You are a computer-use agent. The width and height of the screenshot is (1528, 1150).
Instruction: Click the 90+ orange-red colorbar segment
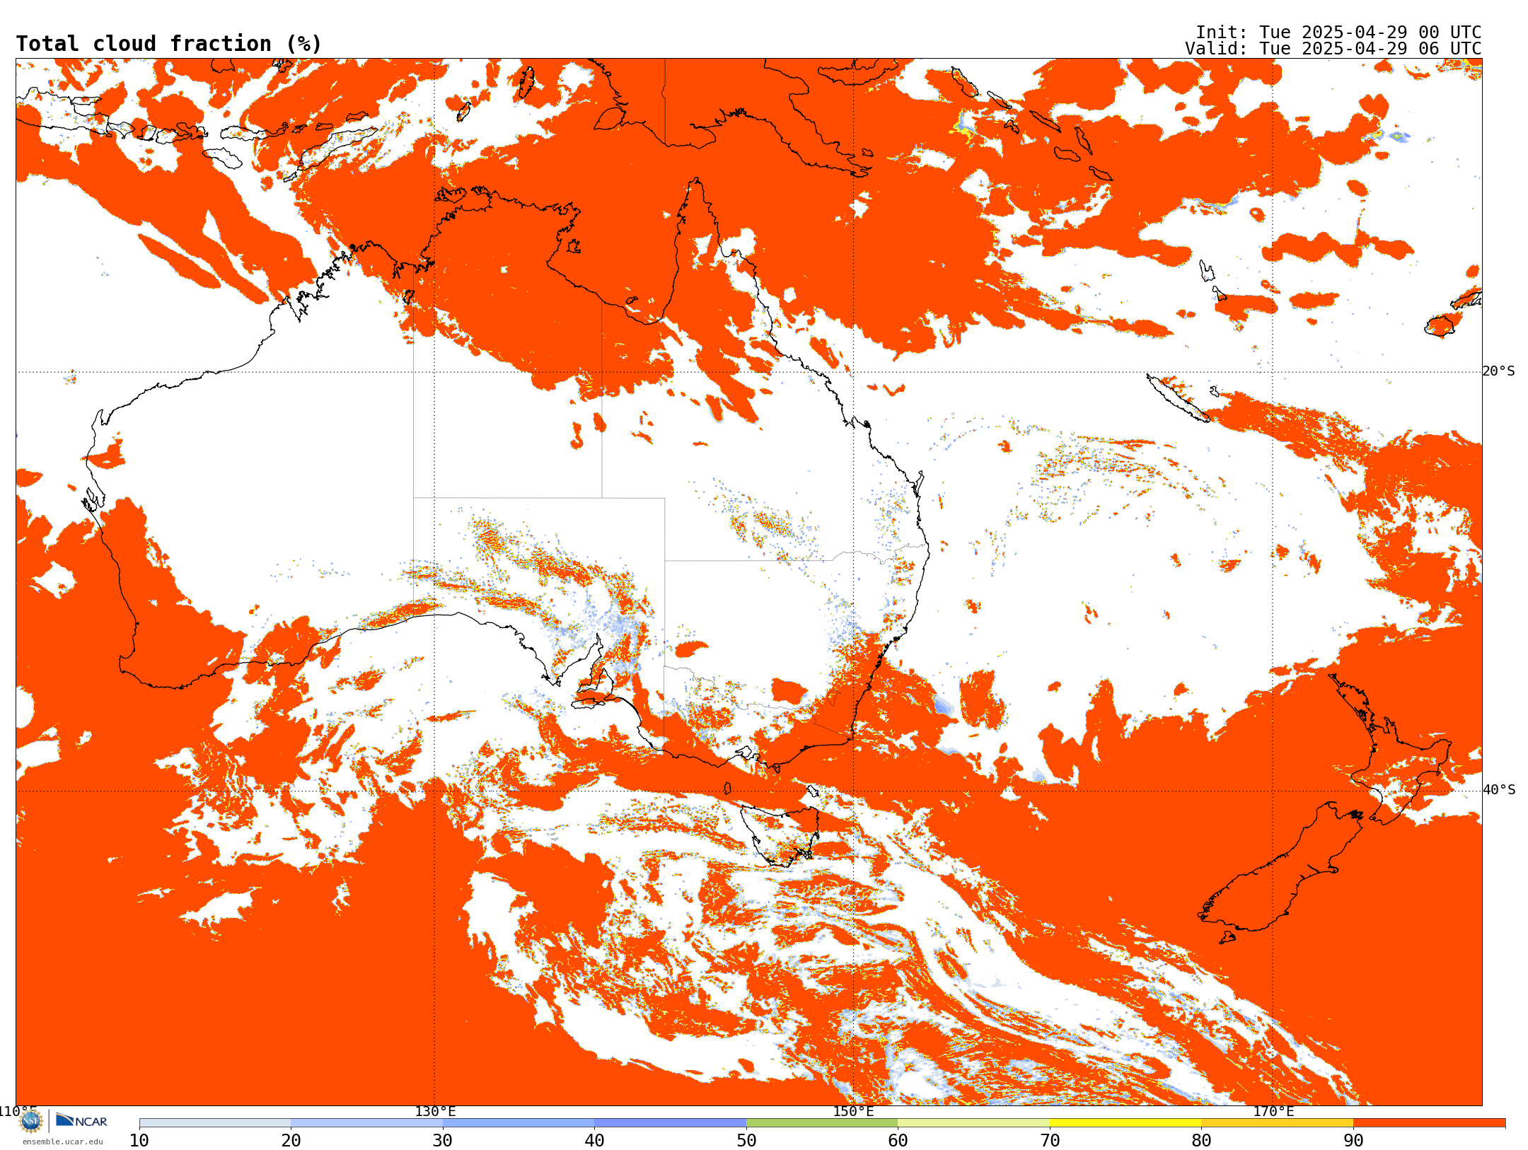pyautogui.click(x=1429, y=1123)
